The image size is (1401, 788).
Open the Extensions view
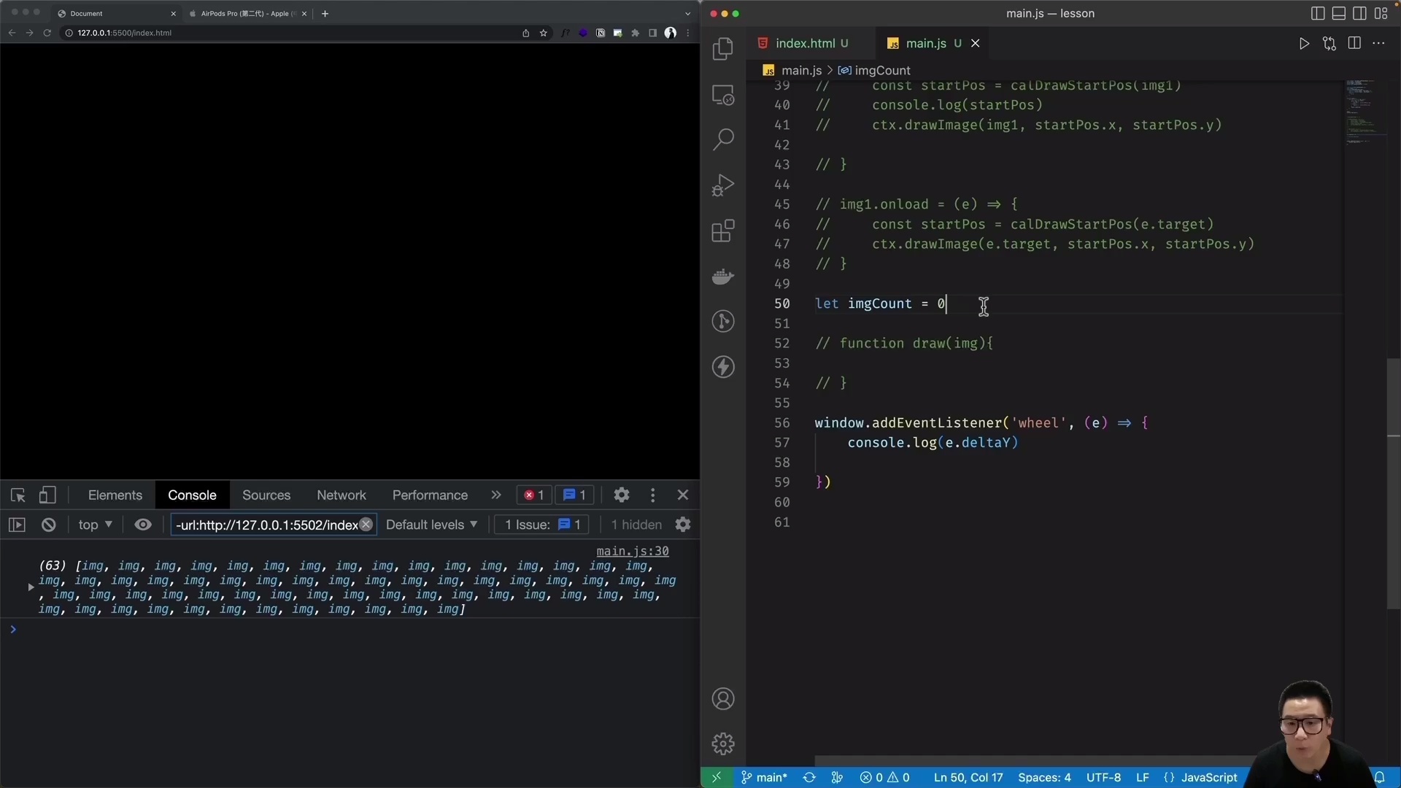coord(723,231)
